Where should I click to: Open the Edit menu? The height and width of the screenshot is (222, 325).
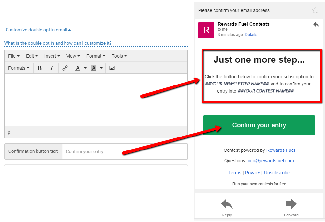point(32,56)
